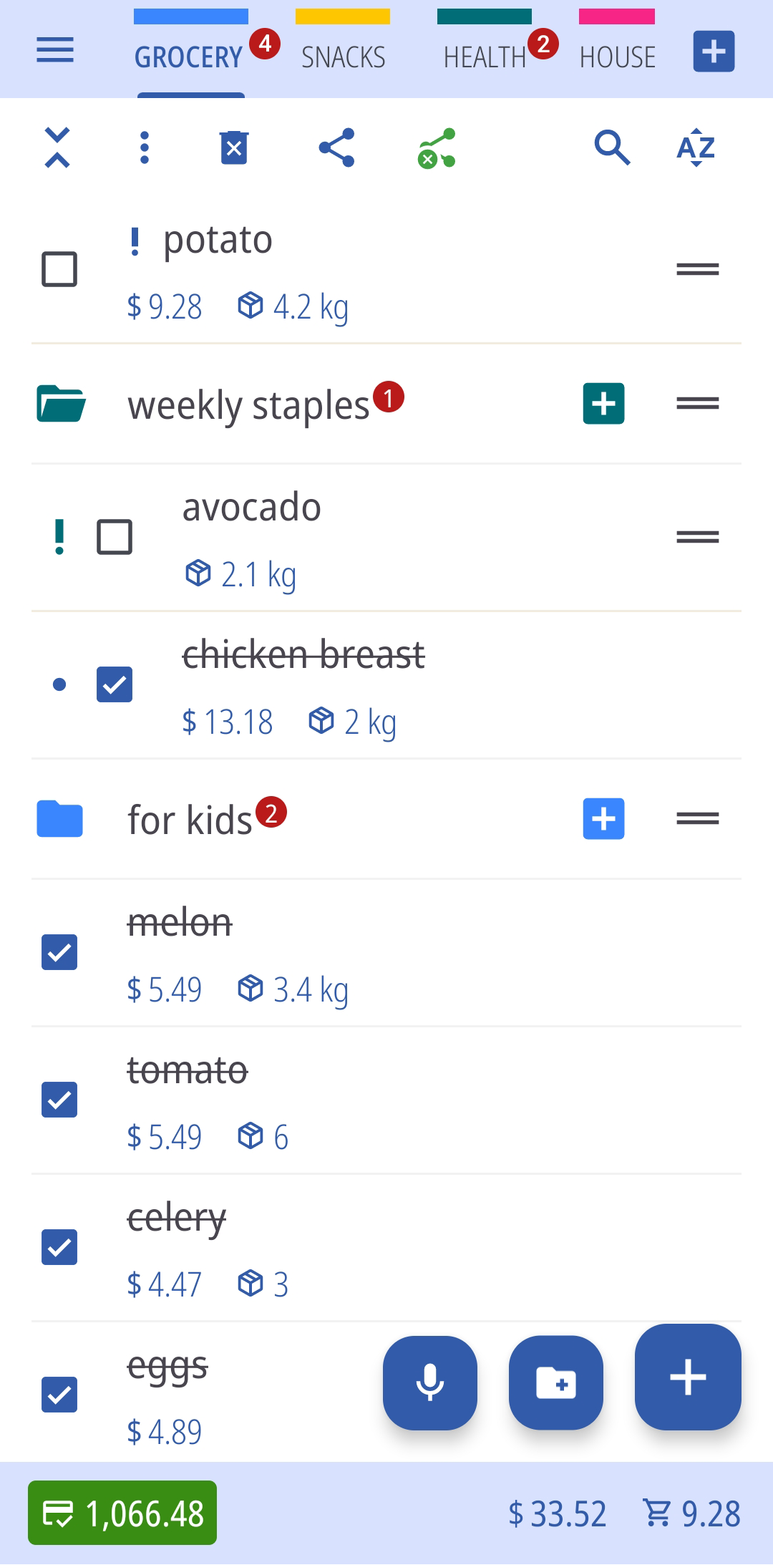
Task: Open the search magnifier
Action: [x=612, y=148]
